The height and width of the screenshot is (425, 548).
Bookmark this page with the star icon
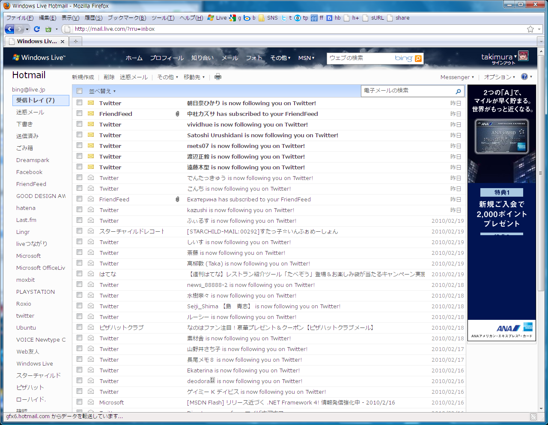pyautogui.click(x=530, y=29)
